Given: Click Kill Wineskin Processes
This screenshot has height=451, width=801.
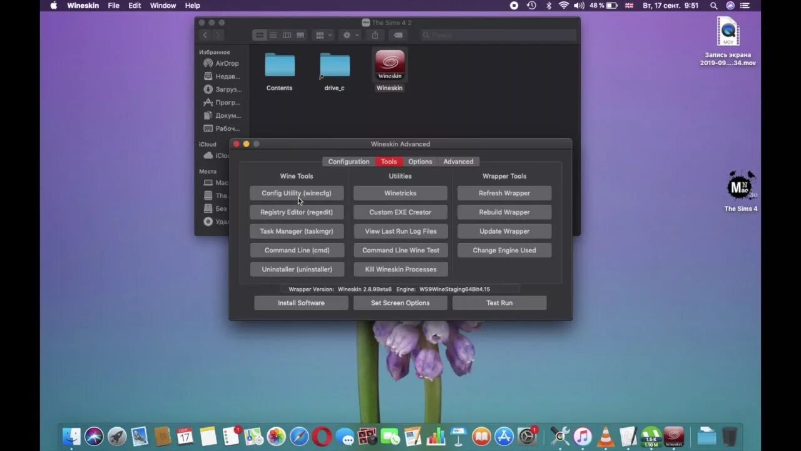Looking at the screenshot, I should tap(400, 269).
